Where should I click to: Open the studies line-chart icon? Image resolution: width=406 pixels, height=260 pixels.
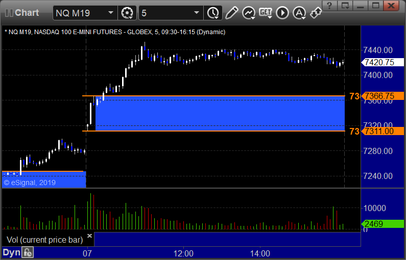(249, 13)
